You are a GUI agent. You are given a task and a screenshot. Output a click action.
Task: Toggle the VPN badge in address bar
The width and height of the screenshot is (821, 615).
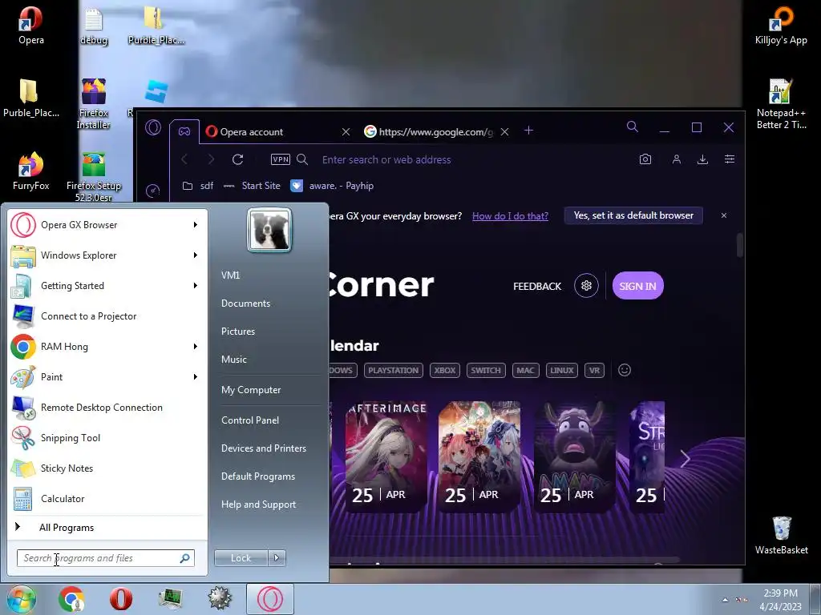pyautogui.click(x=280, y=159)
